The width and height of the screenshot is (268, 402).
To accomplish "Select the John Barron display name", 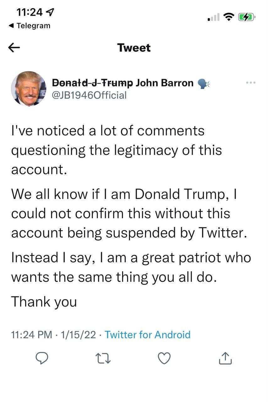I will (x=165, y=83).
